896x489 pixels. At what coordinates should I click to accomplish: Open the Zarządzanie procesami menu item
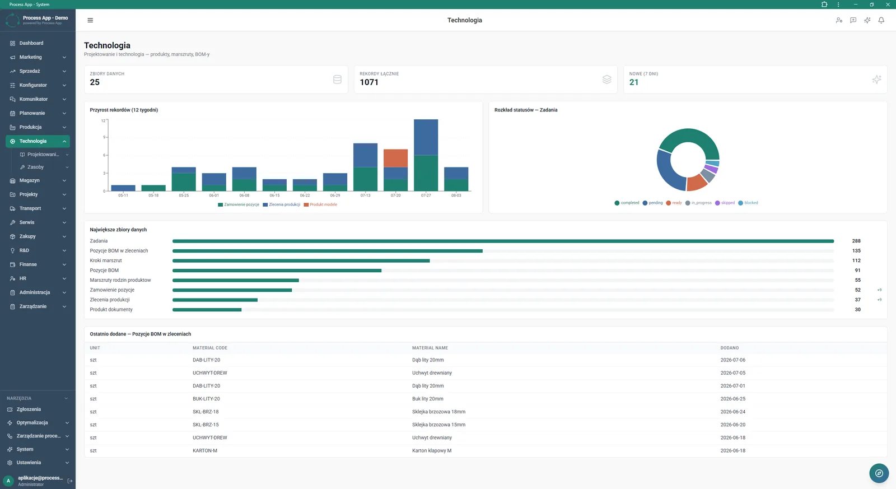[x=38, y=436]
